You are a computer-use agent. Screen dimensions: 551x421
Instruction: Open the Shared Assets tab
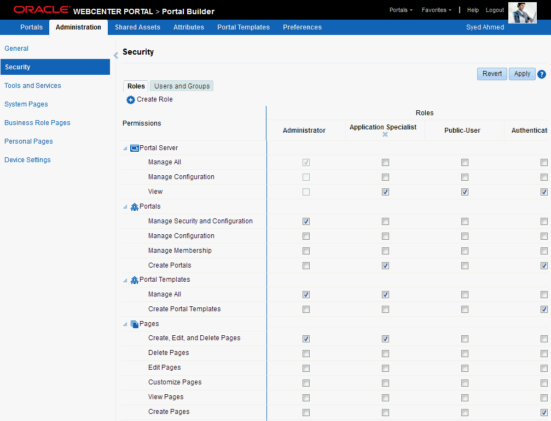coord(137,27)
